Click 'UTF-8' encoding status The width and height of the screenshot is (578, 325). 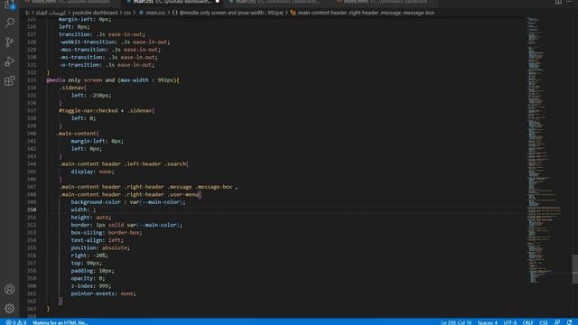pos(509,322)
